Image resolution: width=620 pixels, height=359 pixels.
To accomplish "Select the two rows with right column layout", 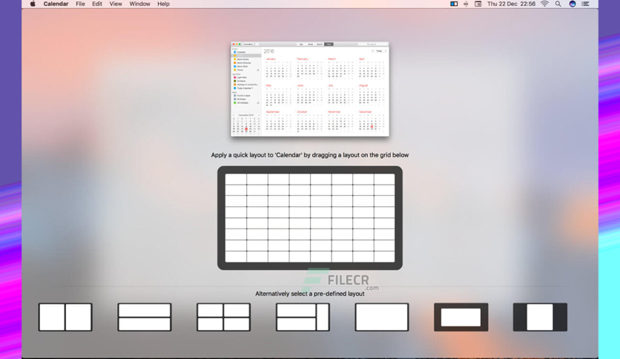I will [x=303, y=317].
